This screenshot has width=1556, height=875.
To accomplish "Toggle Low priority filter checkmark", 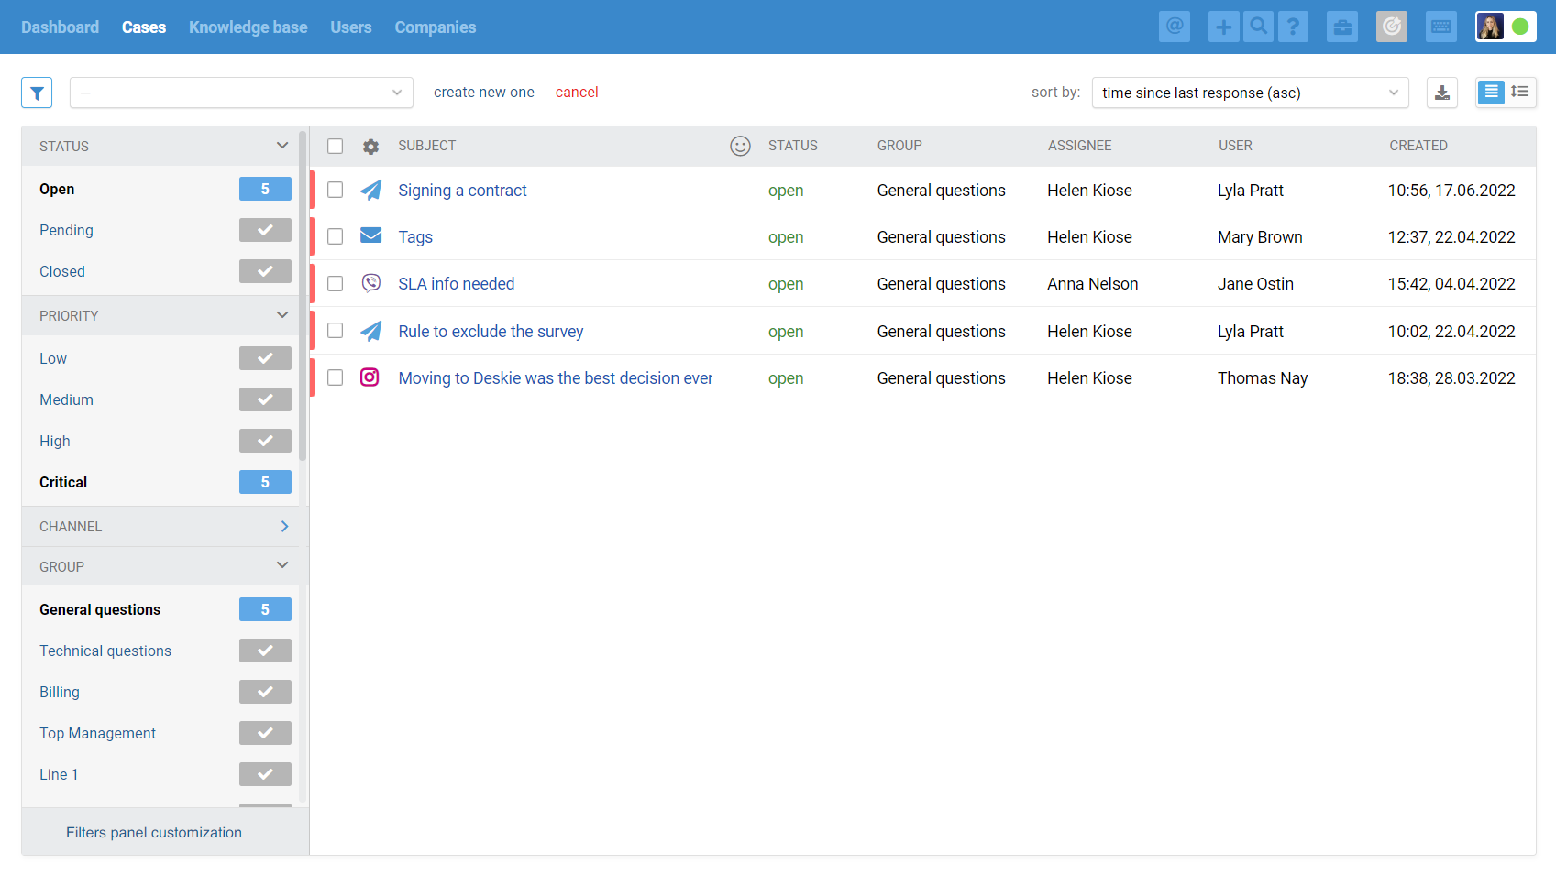I will click(x=265, y=358).
